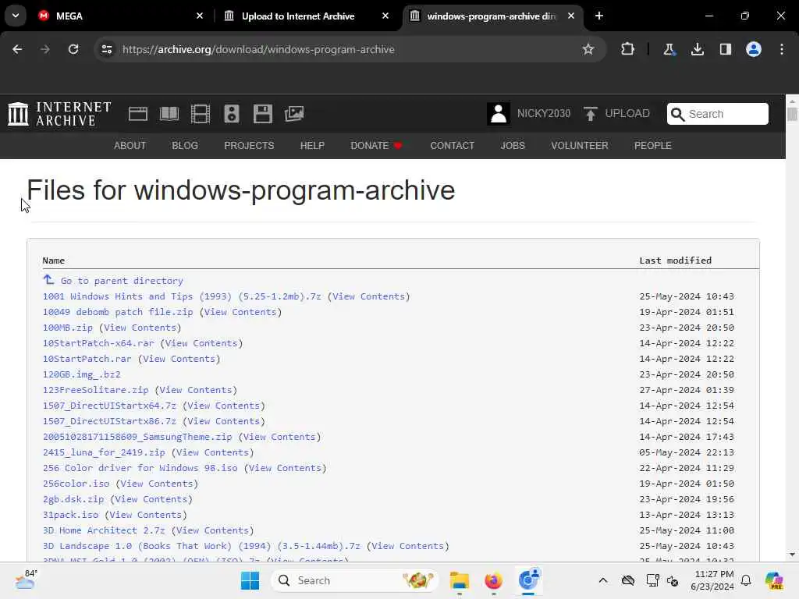The height and width of the screenshot is (599, 799).
Task: View Contents of 31pack.iso
Action: (x=146, y=515)
